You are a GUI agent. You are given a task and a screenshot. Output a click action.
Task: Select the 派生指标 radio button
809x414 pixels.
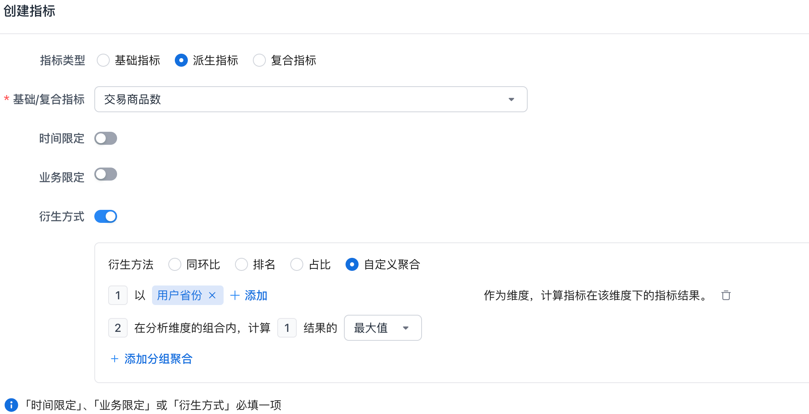coord(181,60)
